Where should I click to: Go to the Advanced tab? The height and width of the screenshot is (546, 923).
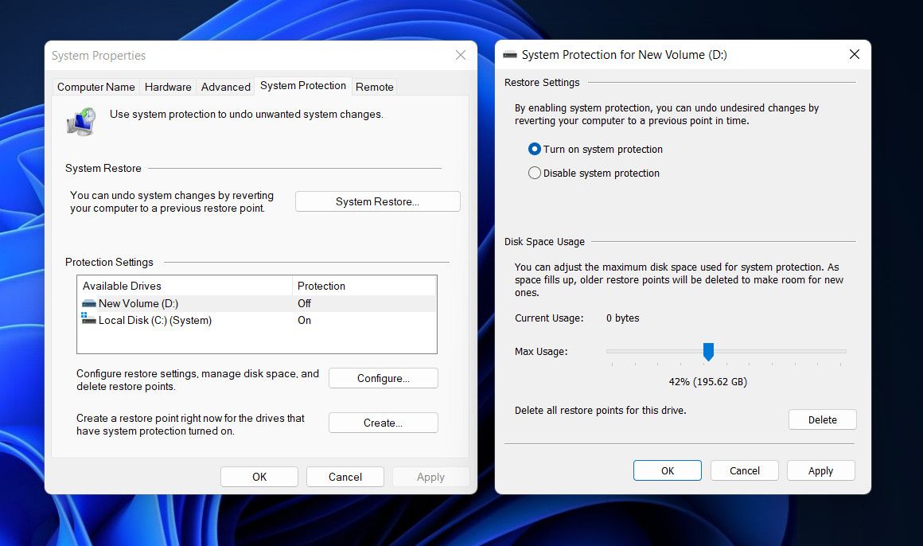pyautogui.click(x=225, y=87)
